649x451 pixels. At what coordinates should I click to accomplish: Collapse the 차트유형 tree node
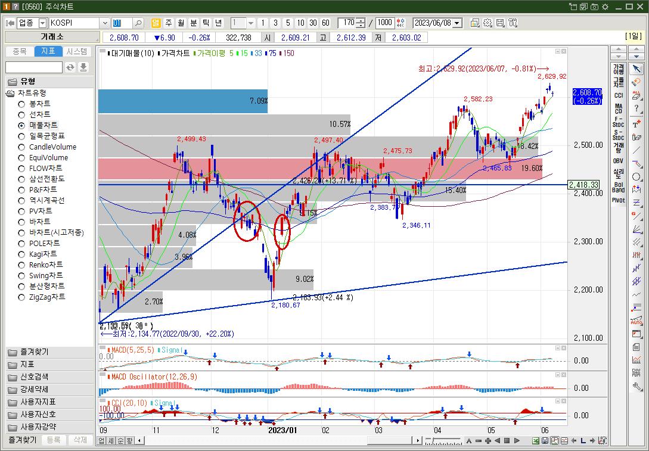(x=10, y=93)
